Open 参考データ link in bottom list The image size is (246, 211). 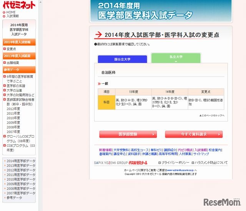pos(14,198)
